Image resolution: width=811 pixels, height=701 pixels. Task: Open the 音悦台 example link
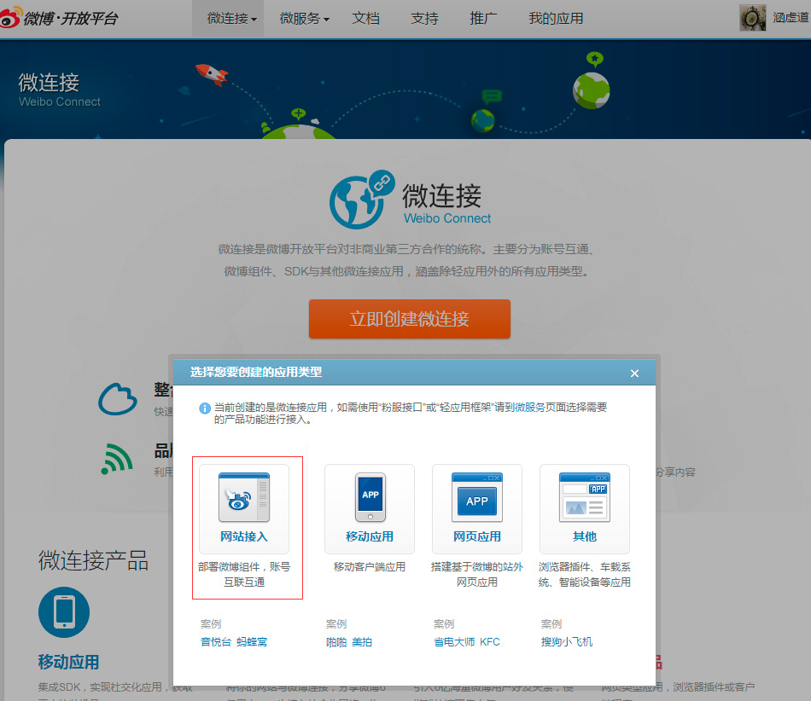click(x=216, y=642)
